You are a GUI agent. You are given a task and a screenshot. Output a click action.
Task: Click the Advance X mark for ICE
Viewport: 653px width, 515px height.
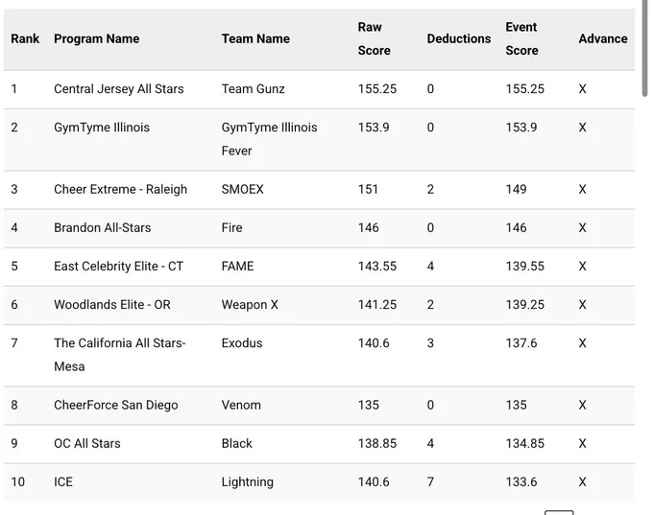pyautogui.click(x=582, y=482)
